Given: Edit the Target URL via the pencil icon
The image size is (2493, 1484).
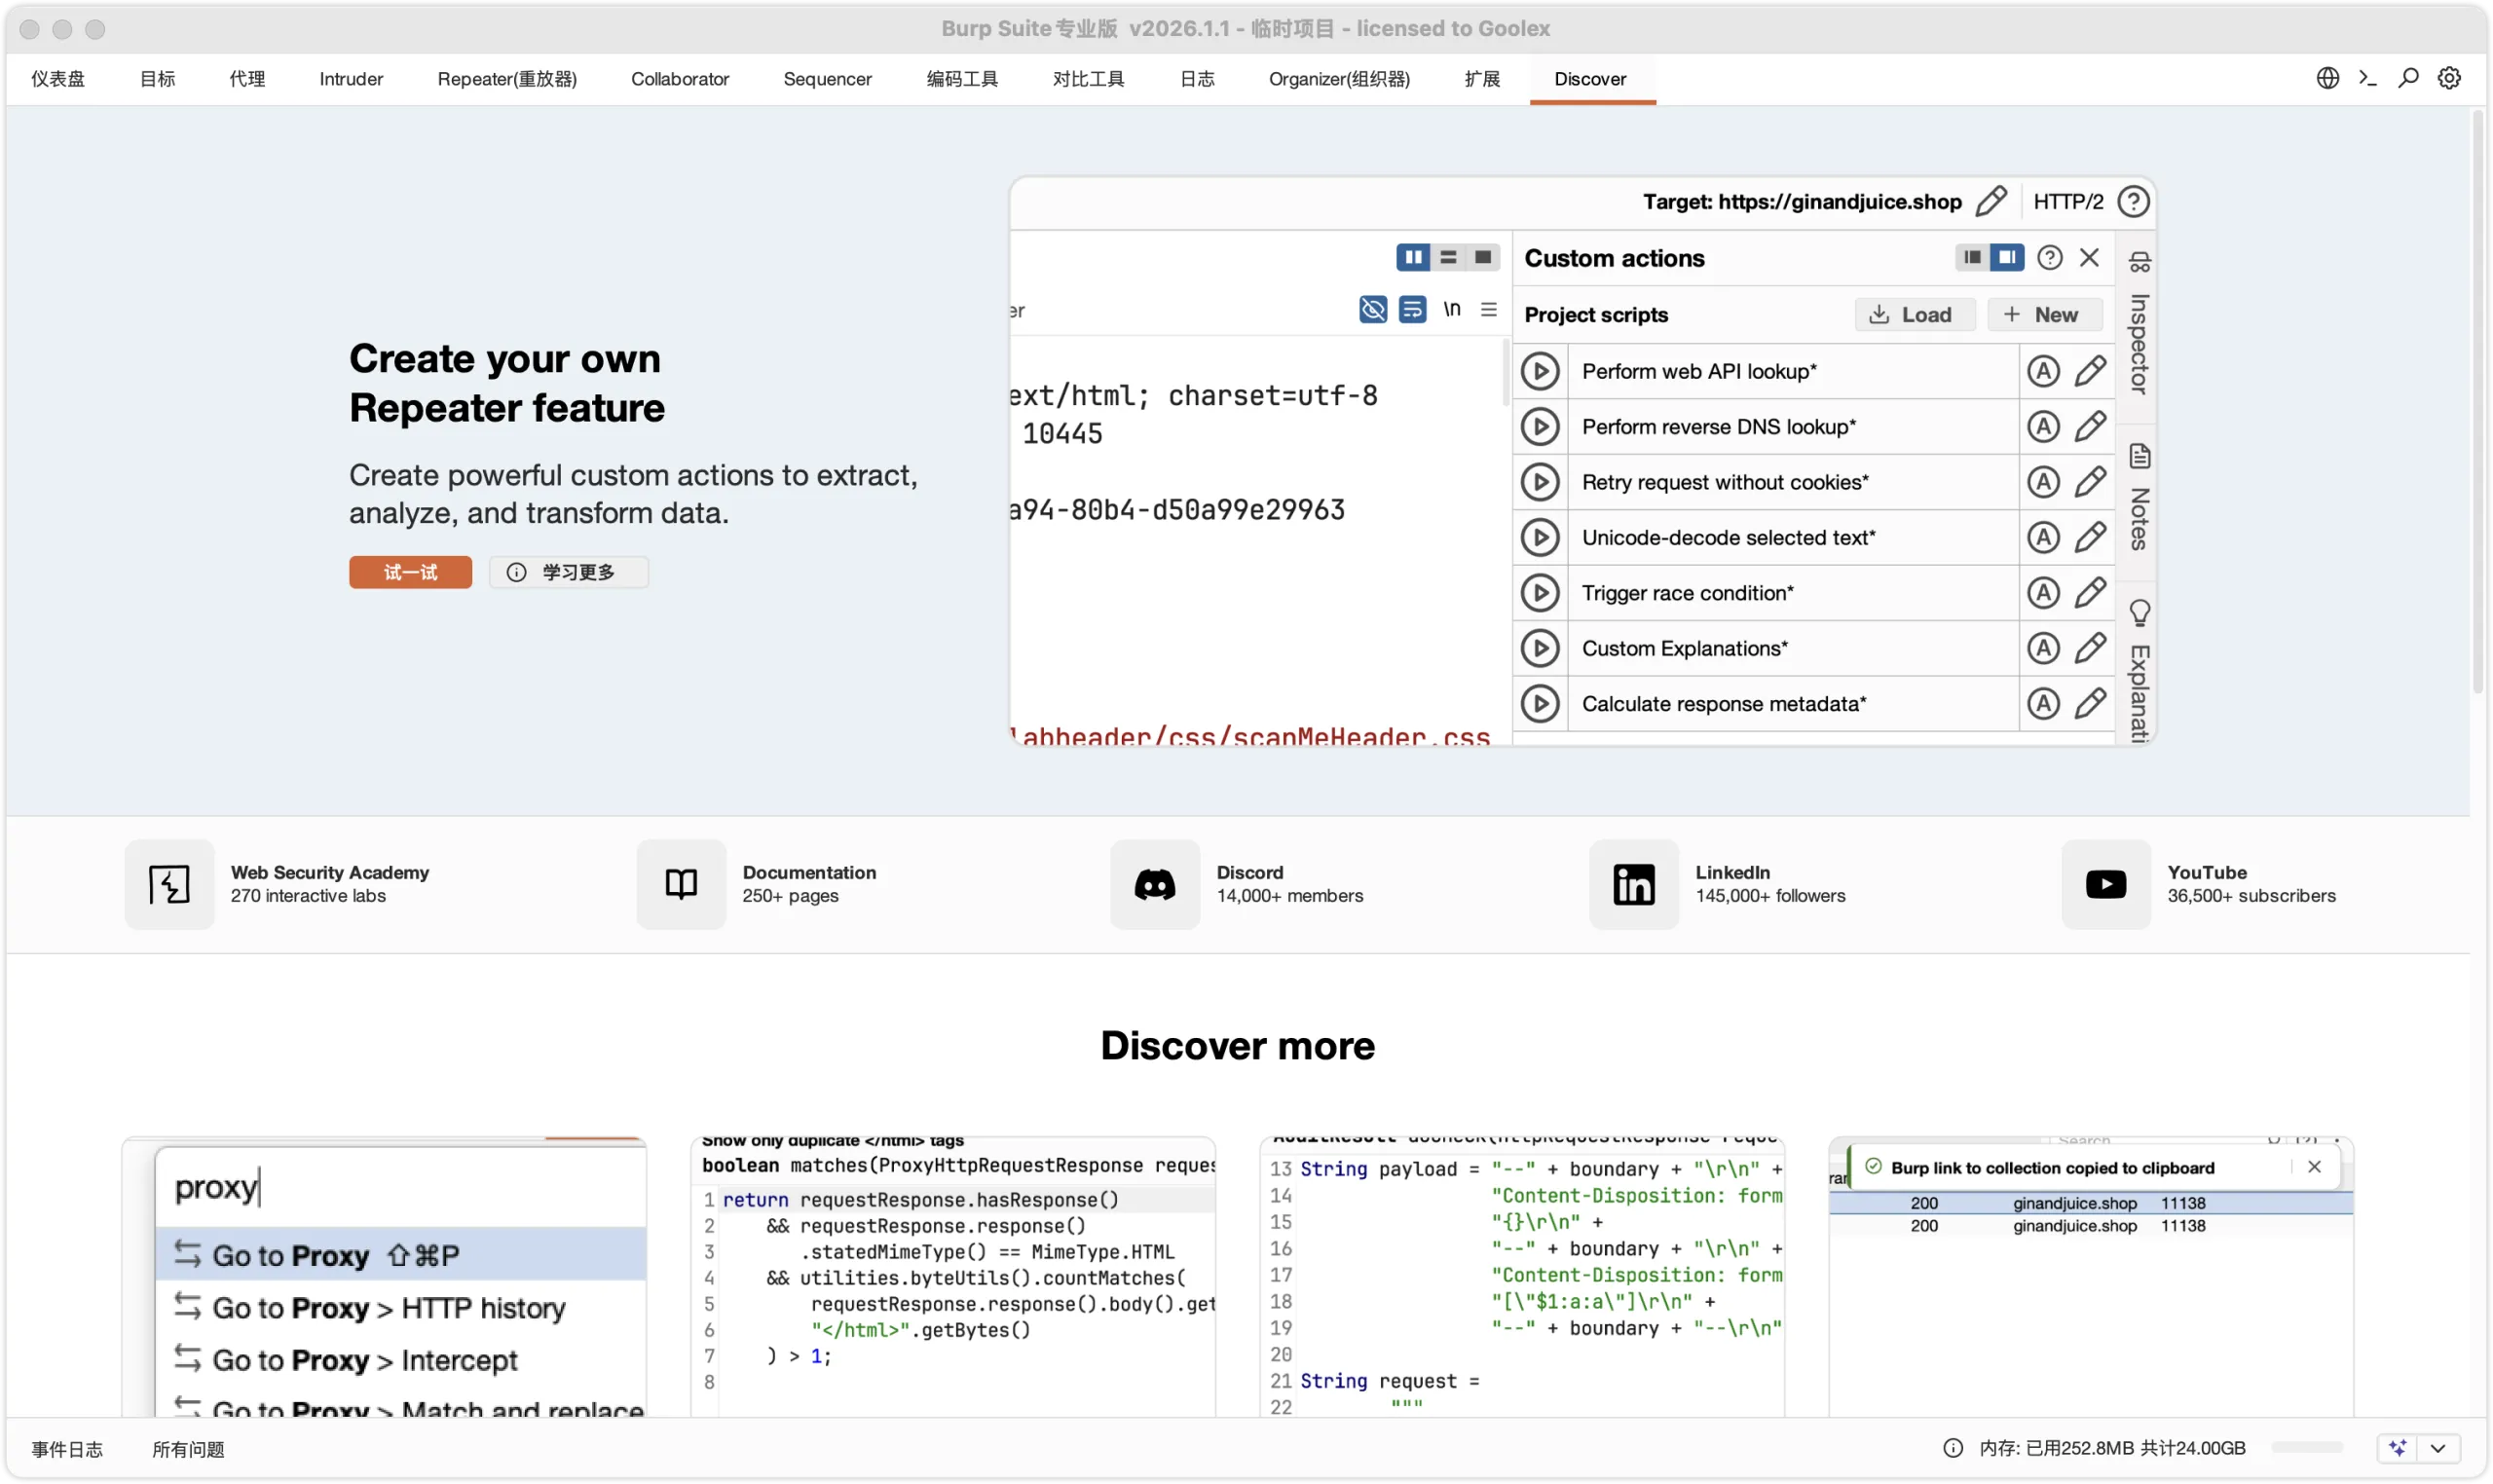Looking at the screenshot, I should pyautogui.click(x=1990, y=201).
